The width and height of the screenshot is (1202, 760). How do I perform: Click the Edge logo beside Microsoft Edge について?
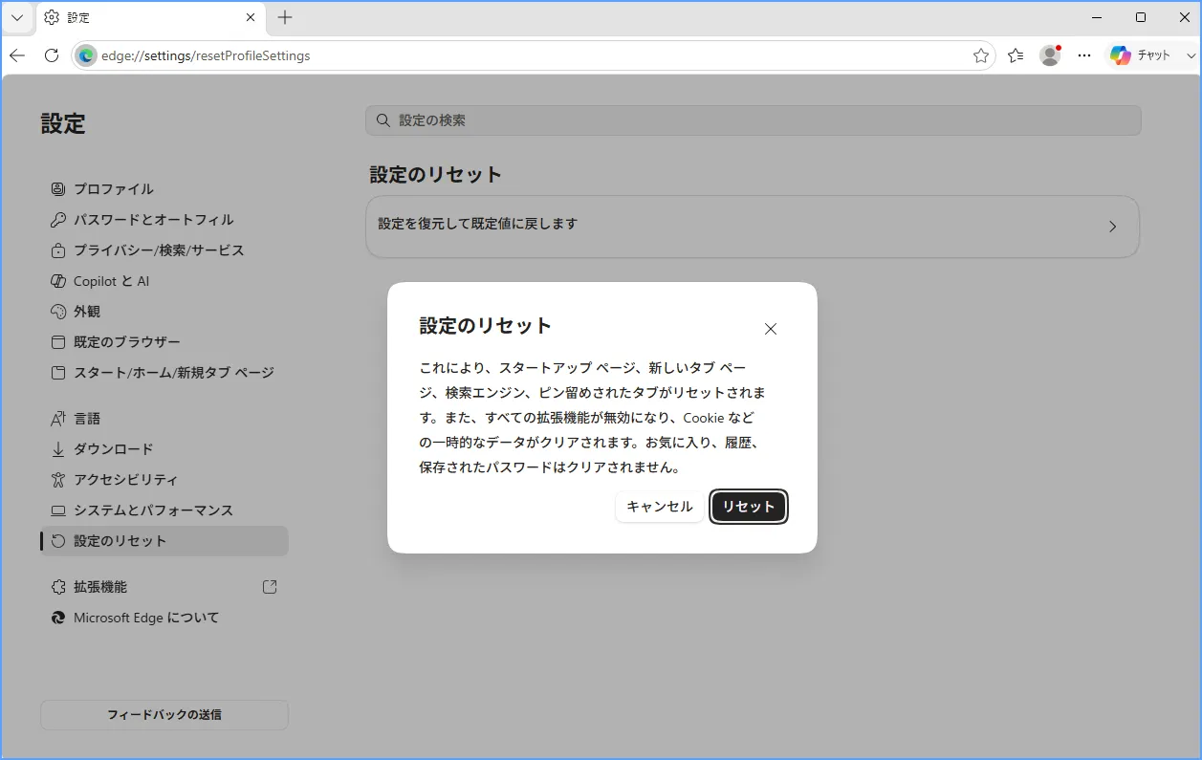click(58, 618)
